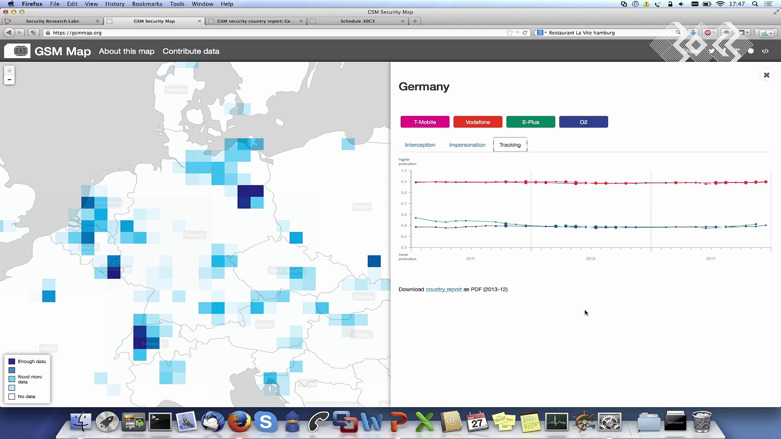Image resolution: width=781 pixels, height=439 pixels.
Task: Click the No data legend swatch
Action: (x=12, y=396)
